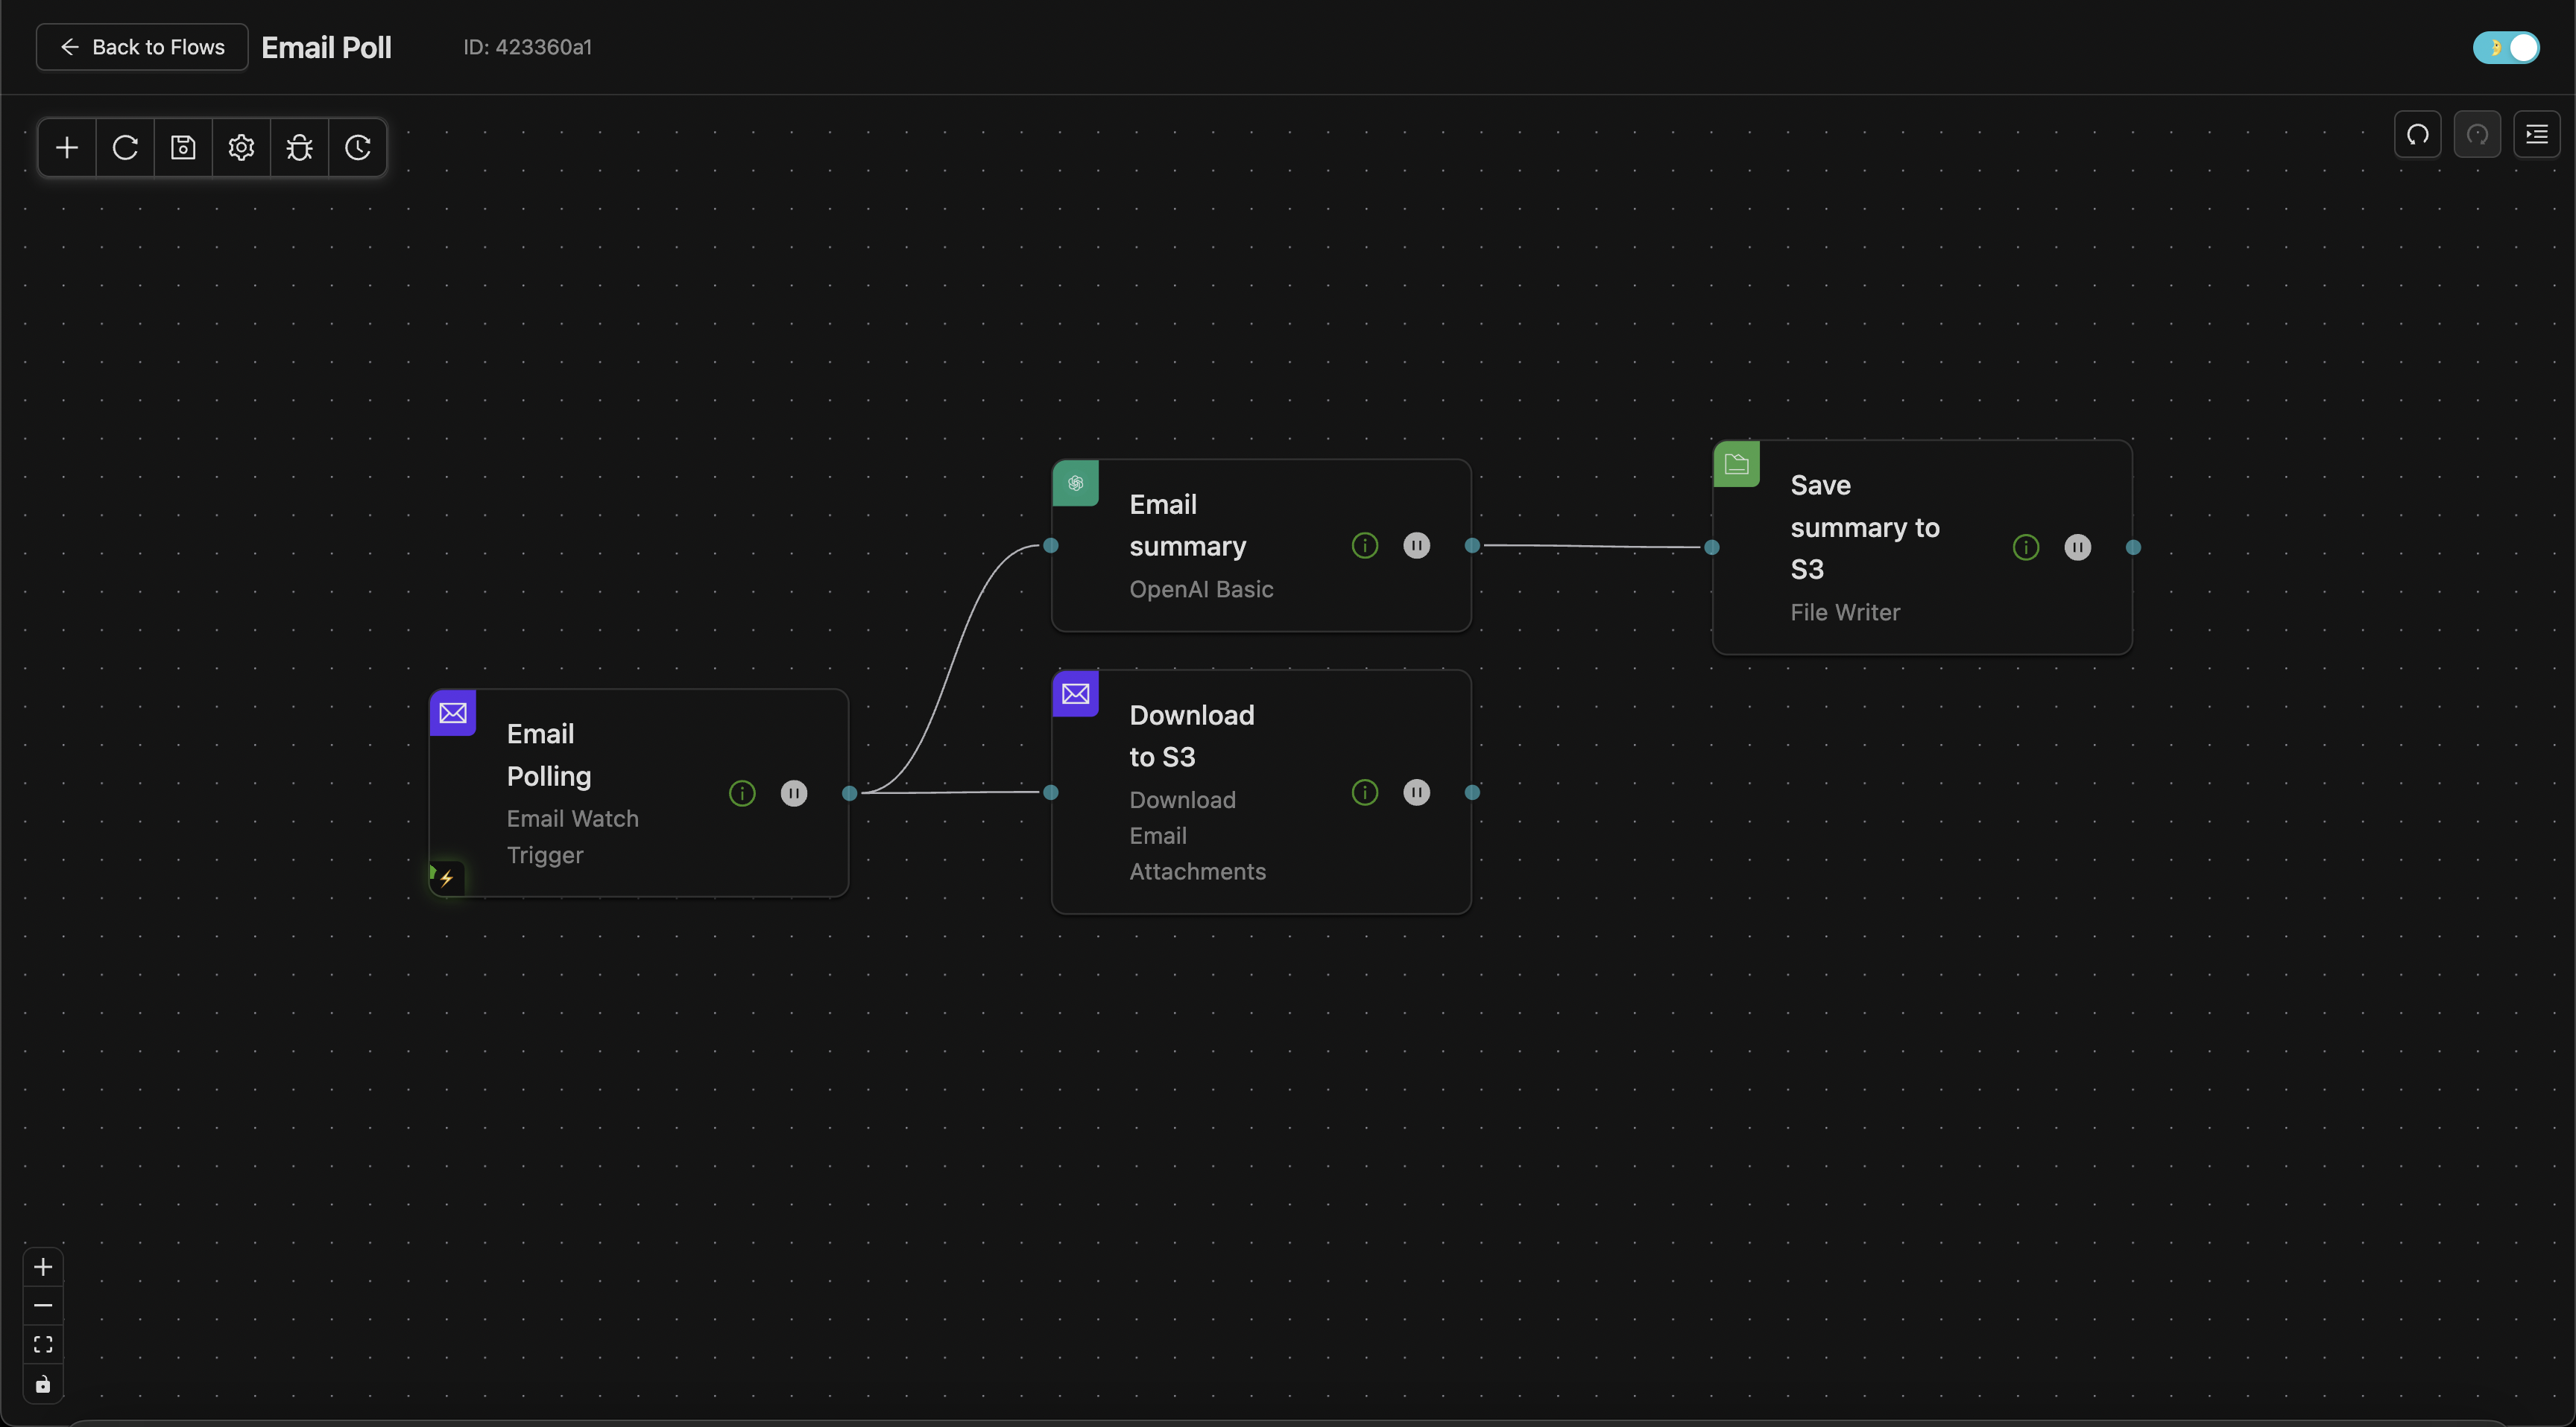The height and width of the screenshot is (1427, 2576).
Task: Zoom out of the canvas
Action: click(x=43, y=1306)
